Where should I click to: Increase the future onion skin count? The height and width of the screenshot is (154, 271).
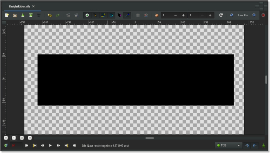[210, 15]
